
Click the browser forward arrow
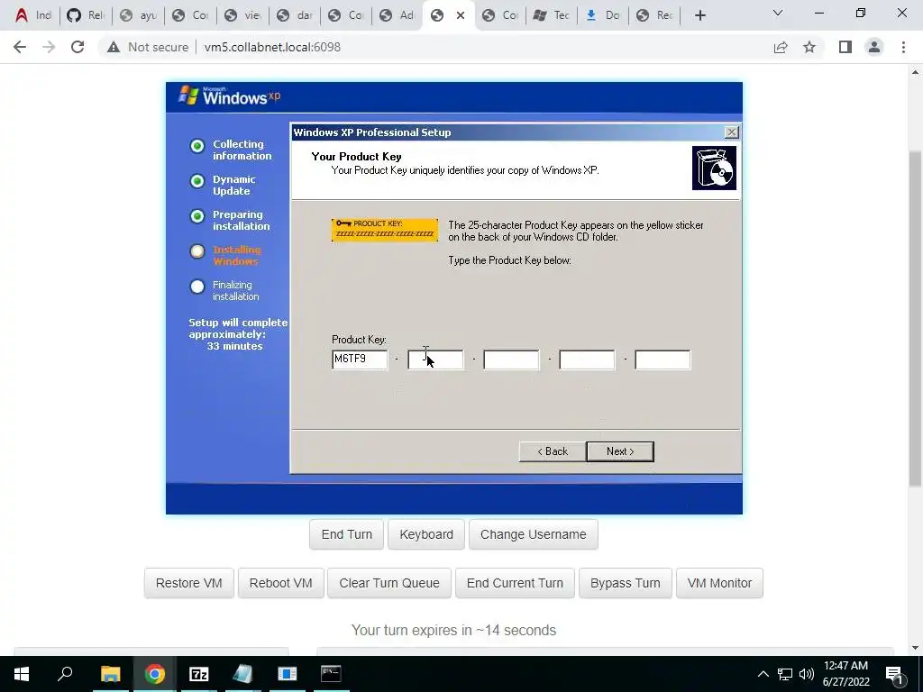[49, 47]
